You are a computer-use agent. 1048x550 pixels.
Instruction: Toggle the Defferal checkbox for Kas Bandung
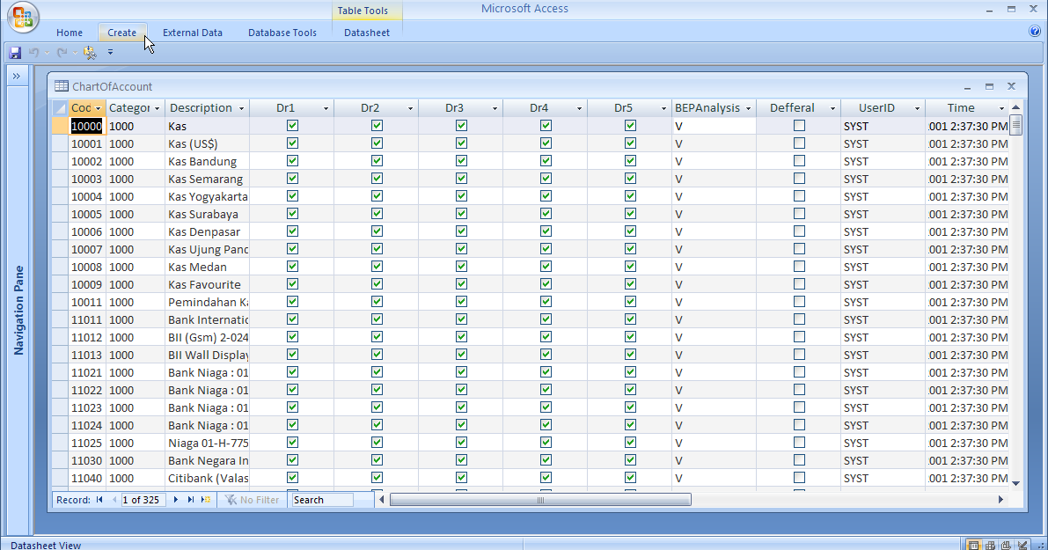(799, 161)
